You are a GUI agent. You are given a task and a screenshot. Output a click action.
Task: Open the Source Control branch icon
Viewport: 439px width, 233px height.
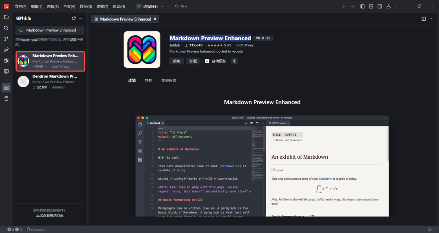6,39
